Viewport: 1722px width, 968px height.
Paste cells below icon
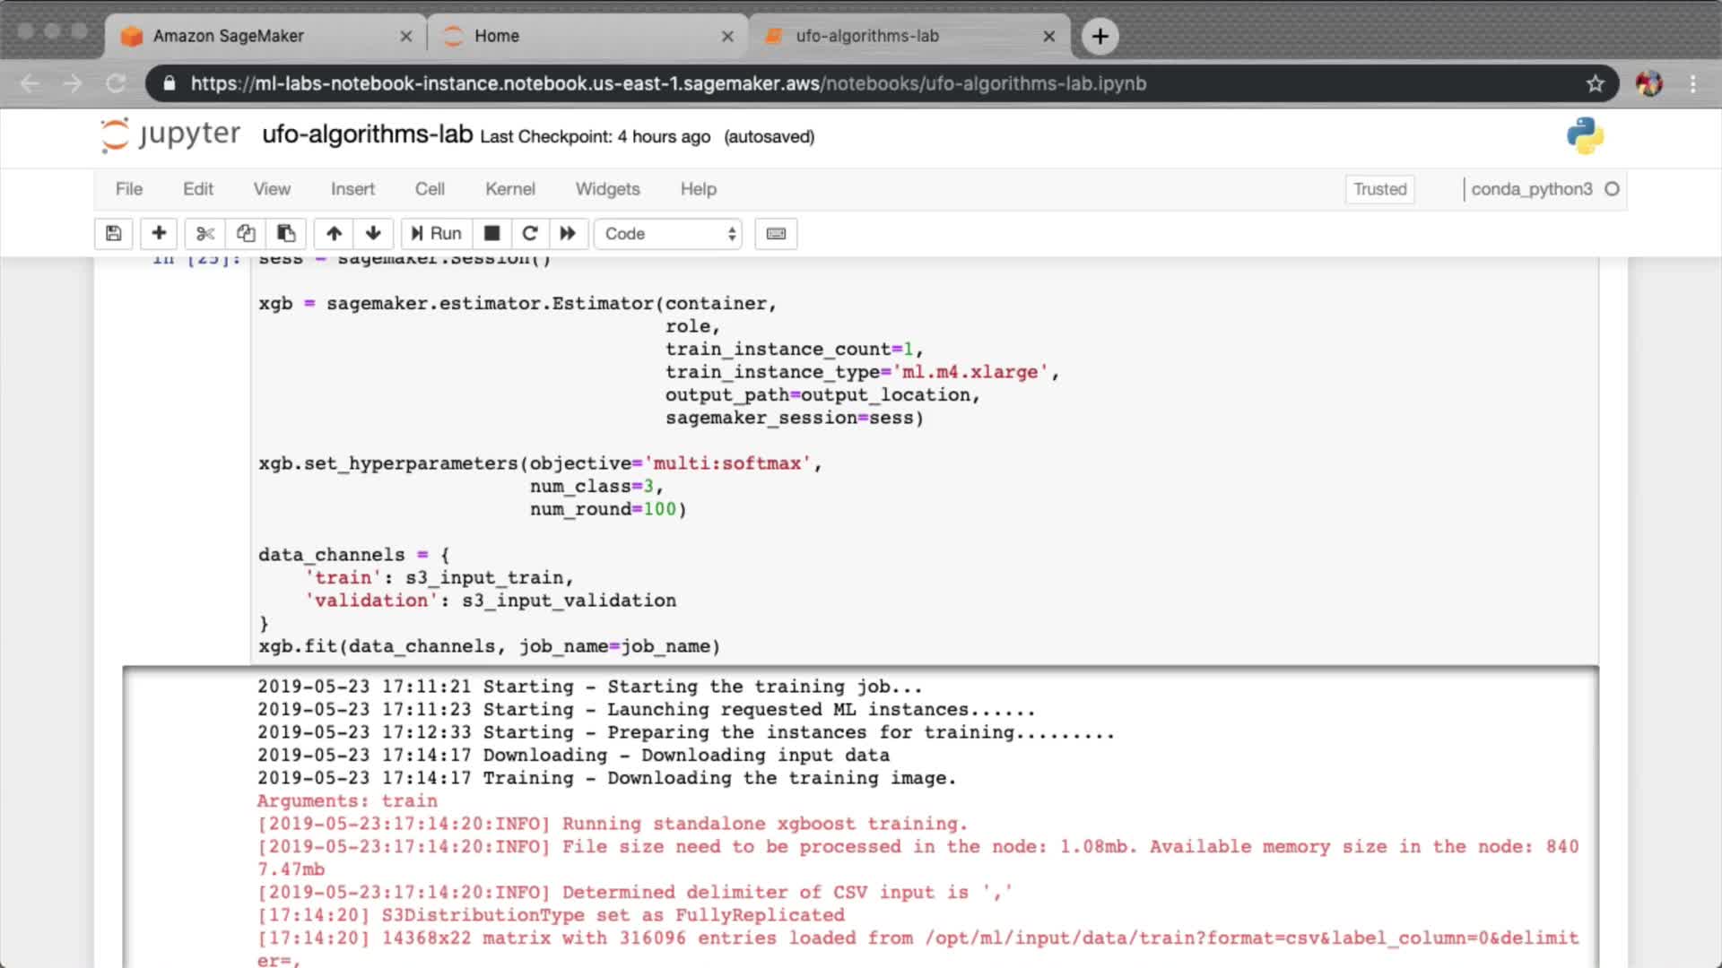point(286,234)
